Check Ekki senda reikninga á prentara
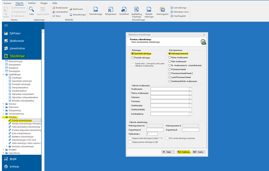The image size is (269, 171). (167, 138)
